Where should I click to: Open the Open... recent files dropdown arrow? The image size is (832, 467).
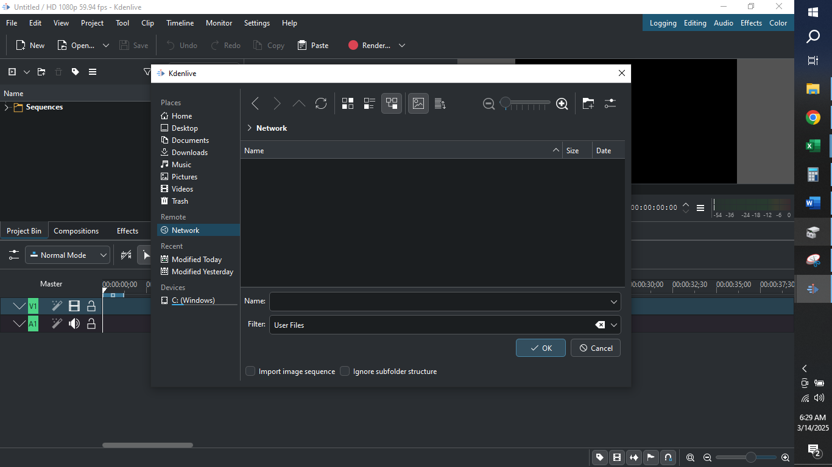point(106,46)
